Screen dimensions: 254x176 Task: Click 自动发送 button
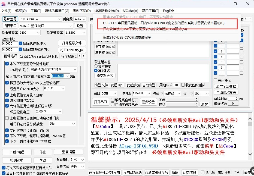point(149,85)
